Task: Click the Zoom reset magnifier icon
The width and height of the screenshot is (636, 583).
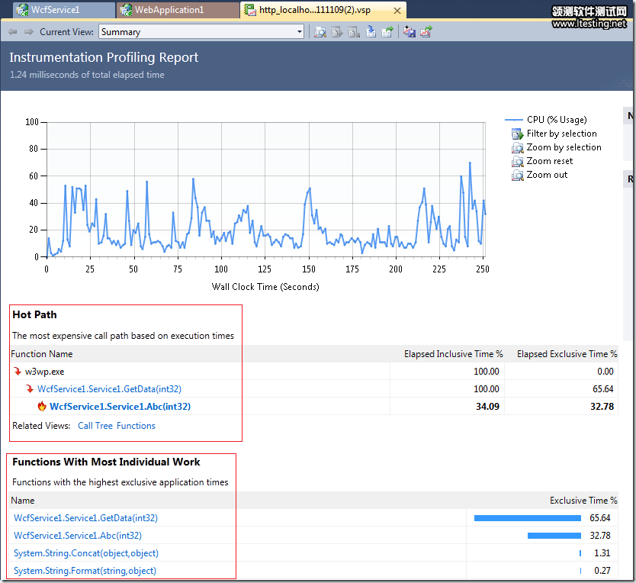Action: [x=518, y=162]
